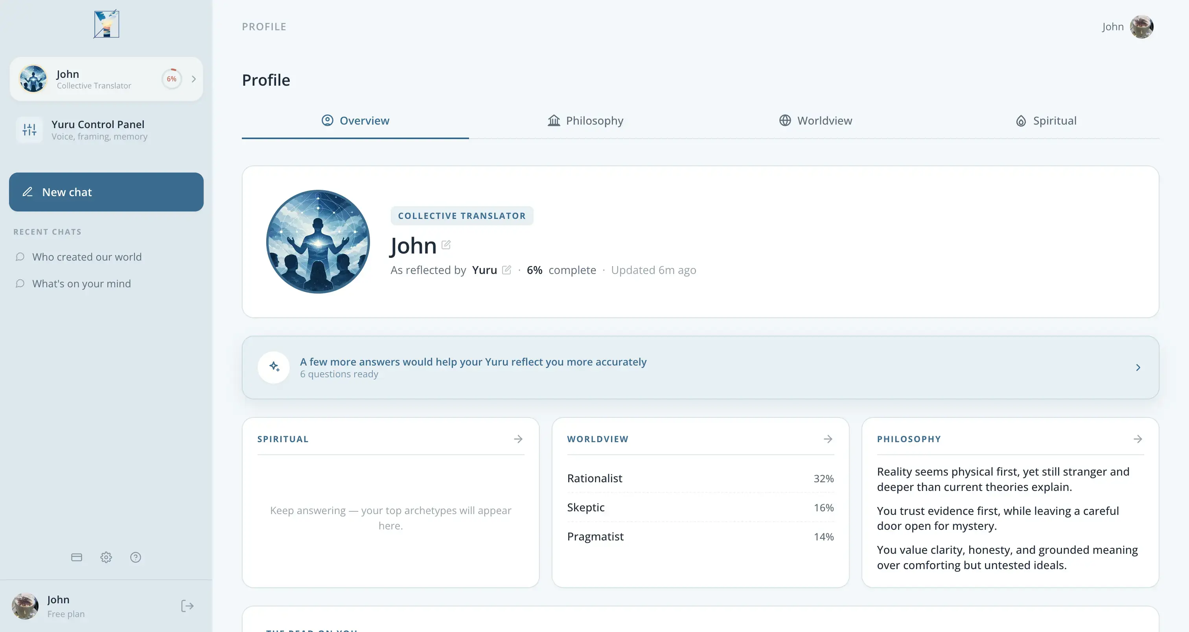Click the Rationalist 32% row
The width and height of the screenshot is (1189, 632).
tap(700, 478)
